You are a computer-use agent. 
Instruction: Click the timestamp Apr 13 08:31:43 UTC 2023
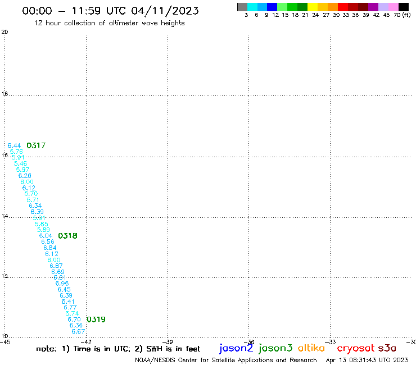point(367,361)
